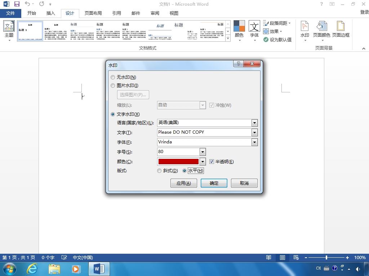Click the Apply (应用) button
The width and height of the screenshot is (369, 276).
[x=183, y=183]
